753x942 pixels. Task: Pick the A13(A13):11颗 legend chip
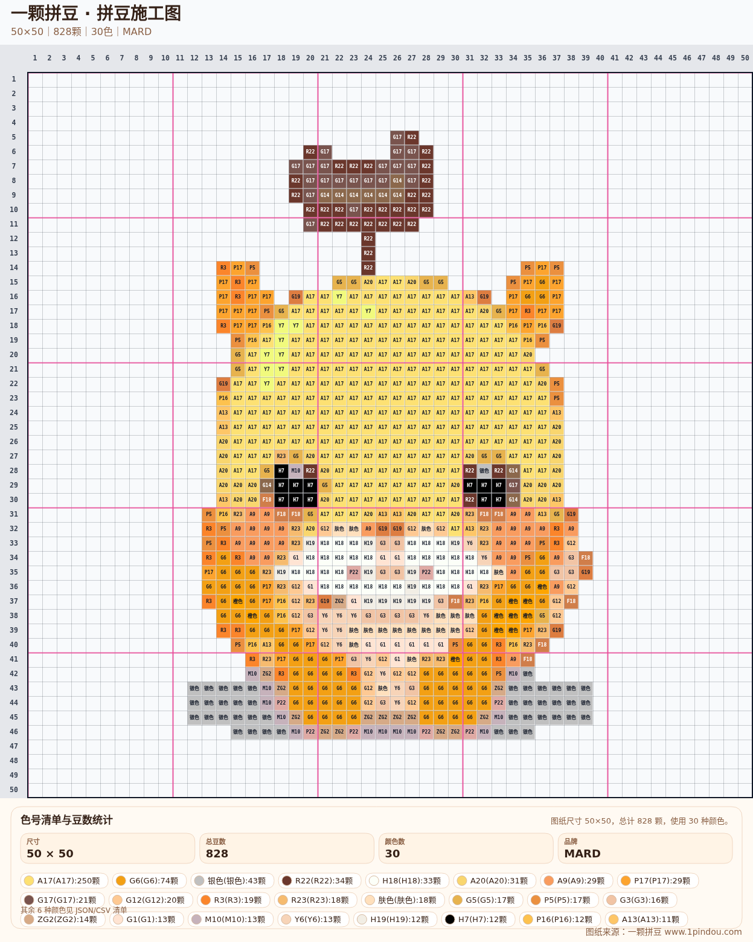(646, 919)
